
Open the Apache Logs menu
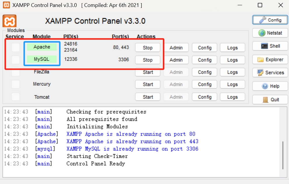coord(232,48)
